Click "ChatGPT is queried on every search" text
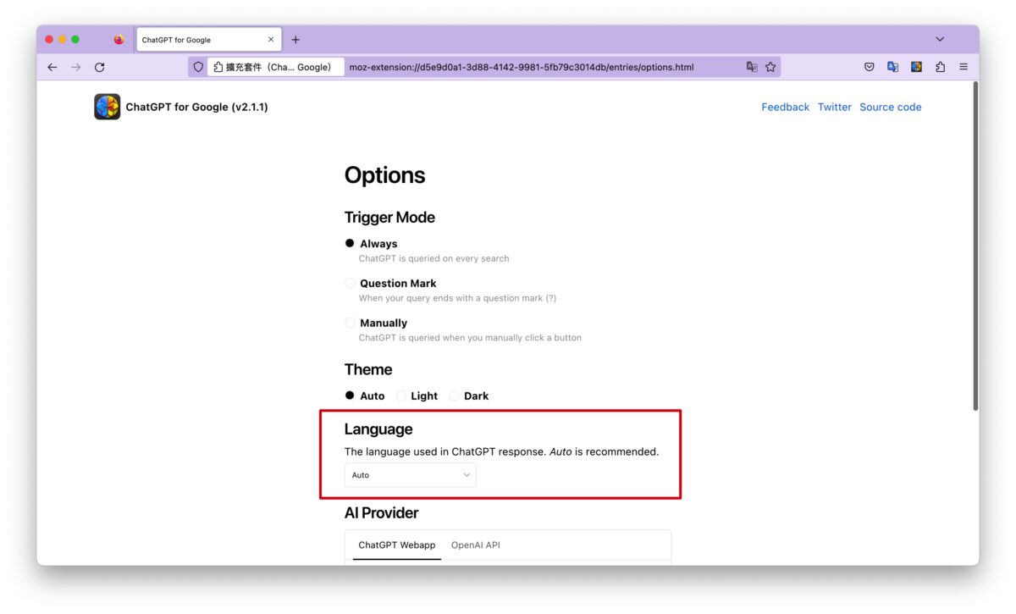 click(x=434, y=258)
